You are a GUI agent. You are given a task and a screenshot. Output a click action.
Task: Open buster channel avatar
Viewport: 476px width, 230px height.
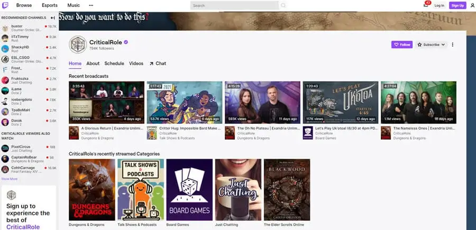click(5, 28)
